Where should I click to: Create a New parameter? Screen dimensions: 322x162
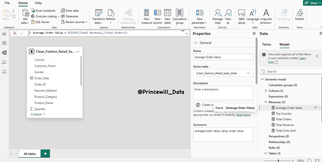click(x=200, y=17)
